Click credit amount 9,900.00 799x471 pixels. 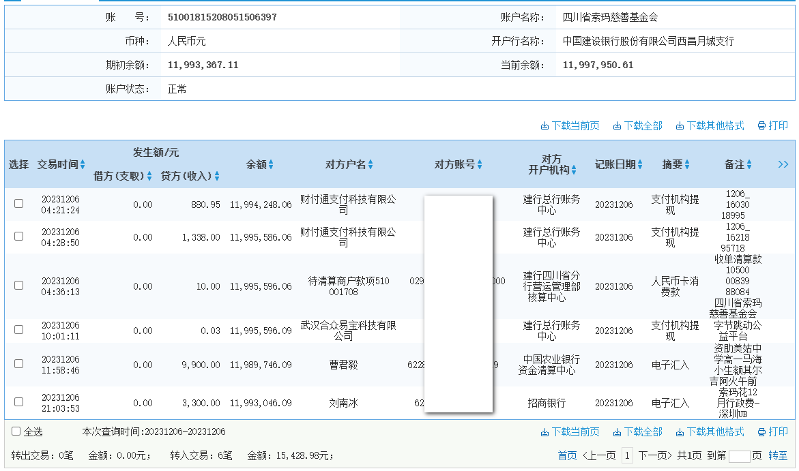pos(201,365)
